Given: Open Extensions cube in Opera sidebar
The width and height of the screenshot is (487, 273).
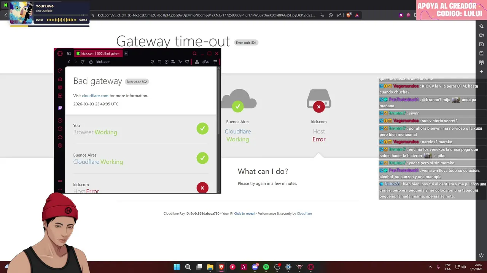Looking at the screenshot, I should [x=60, y=137].
